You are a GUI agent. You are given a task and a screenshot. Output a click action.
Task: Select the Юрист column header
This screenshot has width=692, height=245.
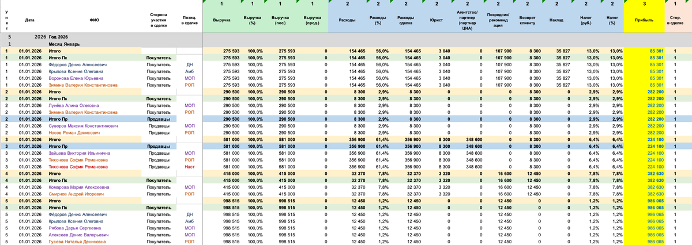click(437, 20)
